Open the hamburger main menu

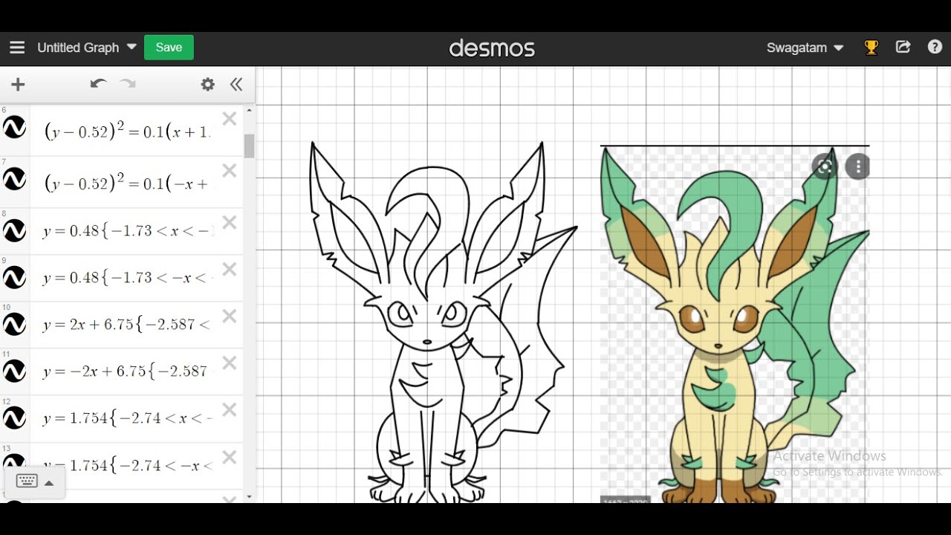point(17,48)
